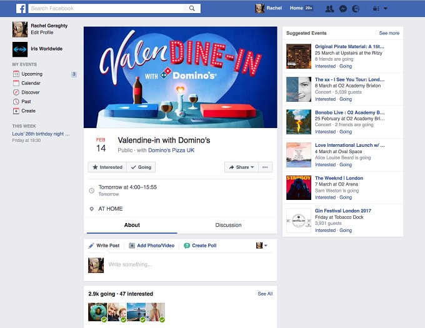Viewport: 425px width, 328px height.
Task: Click the Add Photo/Video camera icon
Action: 132,246
